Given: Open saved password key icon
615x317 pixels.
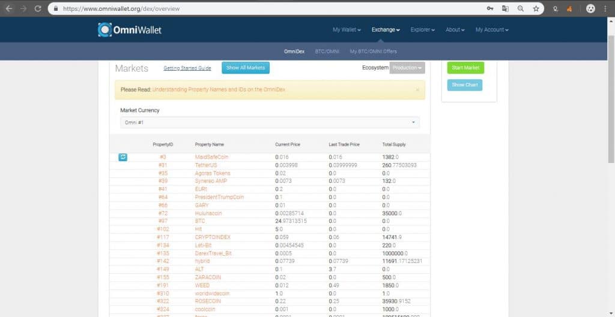Looking at the screenshot, I should [x=490, y=8].
